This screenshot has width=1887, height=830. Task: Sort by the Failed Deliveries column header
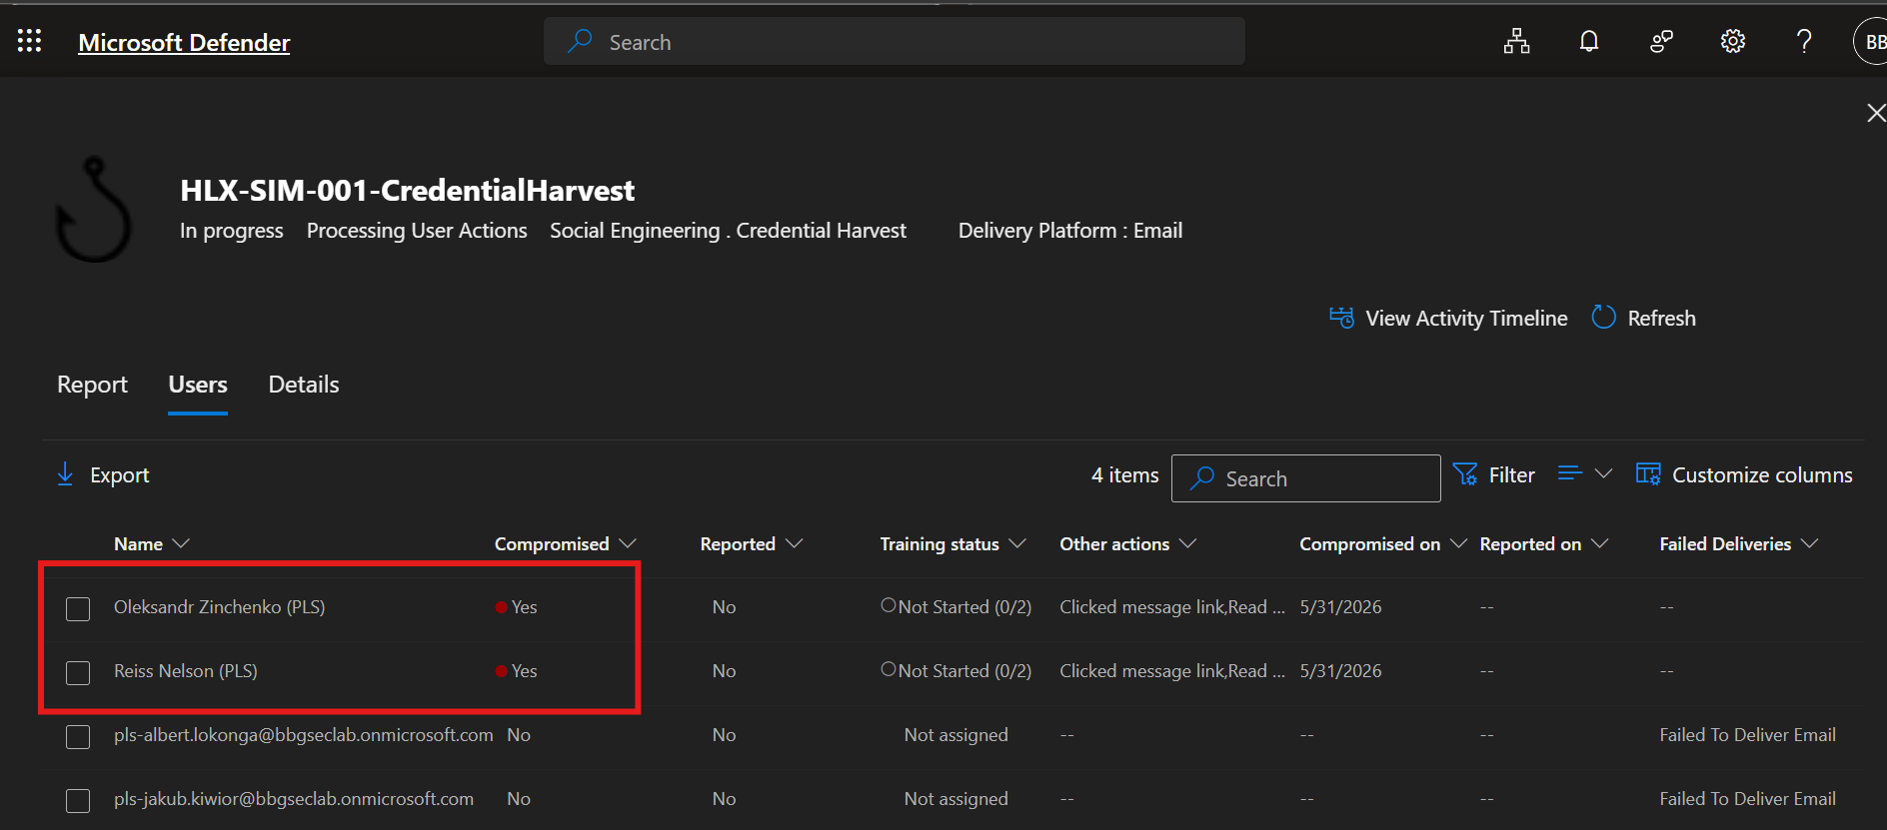tap(1738, 544)
